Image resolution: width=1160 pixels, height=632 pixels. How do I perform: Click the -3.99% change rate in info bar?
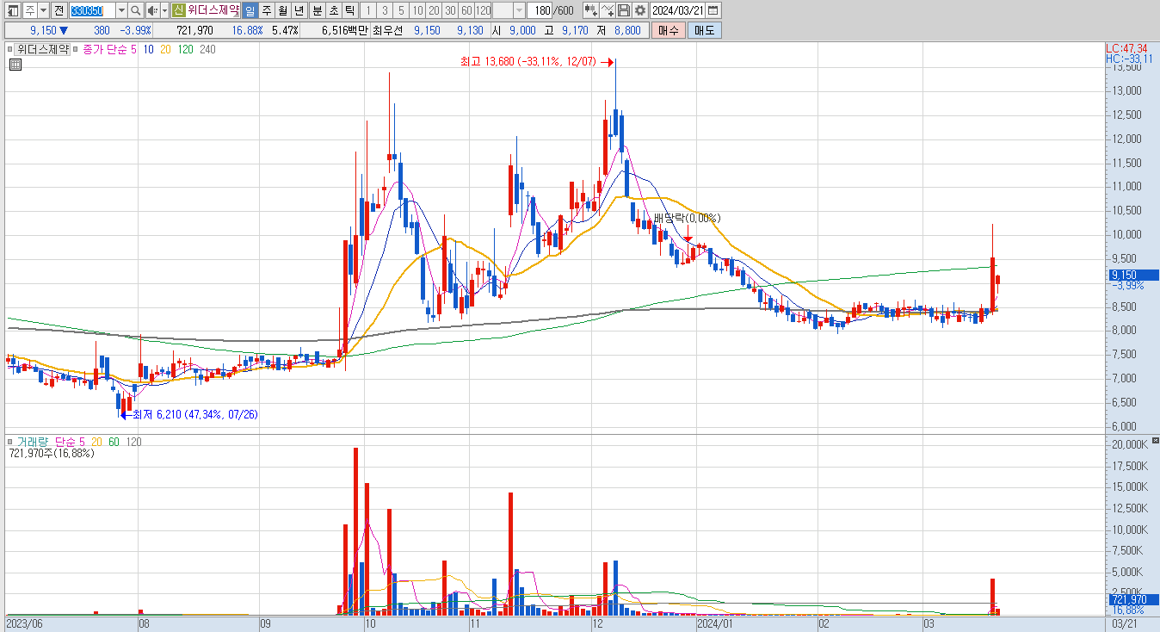click(135, 30)
